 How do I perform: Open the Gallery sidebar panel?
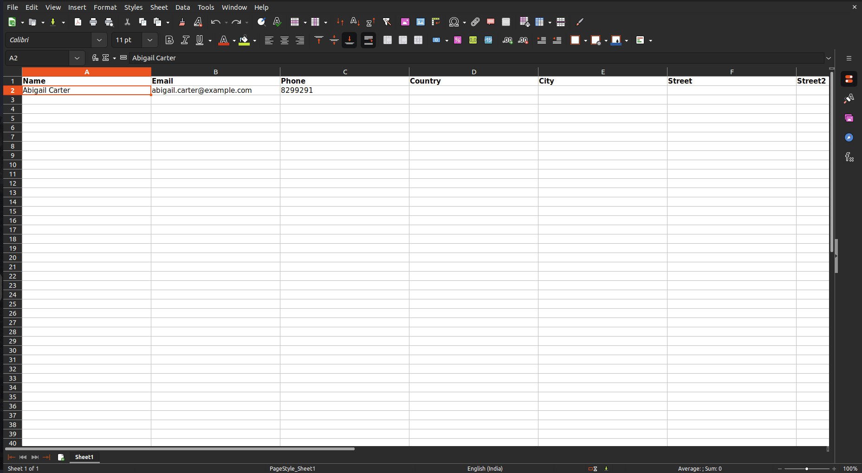[849, 118]
